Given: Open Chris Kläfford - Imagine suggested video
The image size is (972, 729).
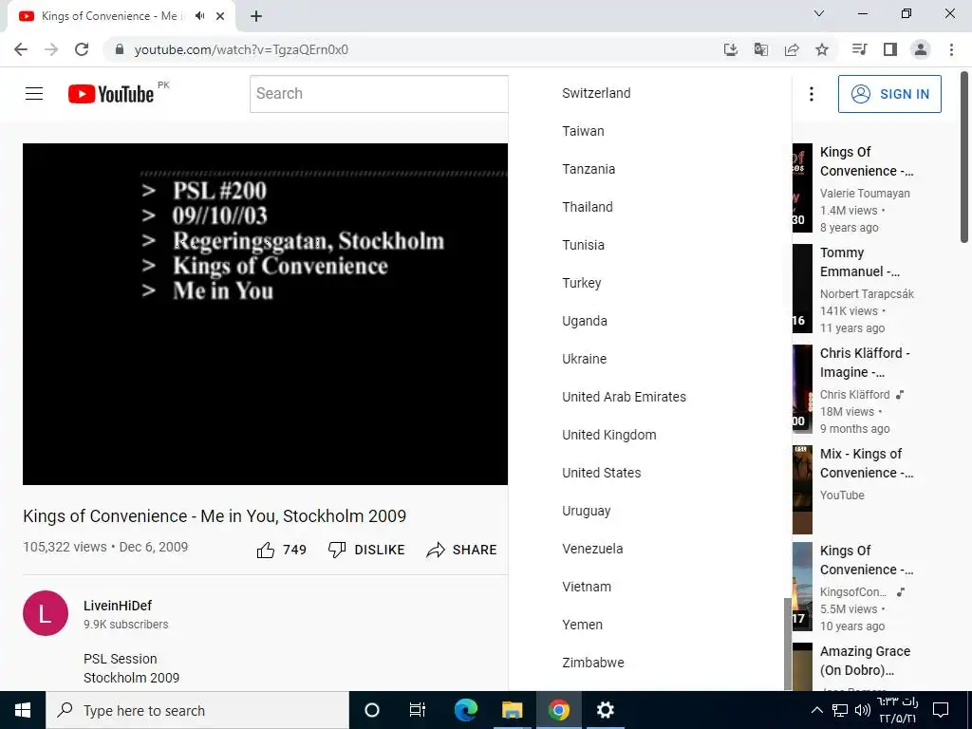Looking at the screenshot, I should pos(865,363).
